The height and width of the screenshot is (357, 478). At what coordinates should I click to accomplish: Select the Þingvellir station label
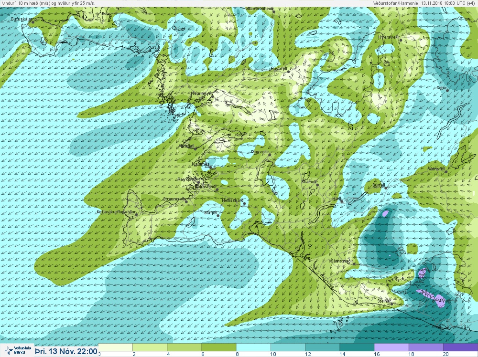tap(260, 152)
